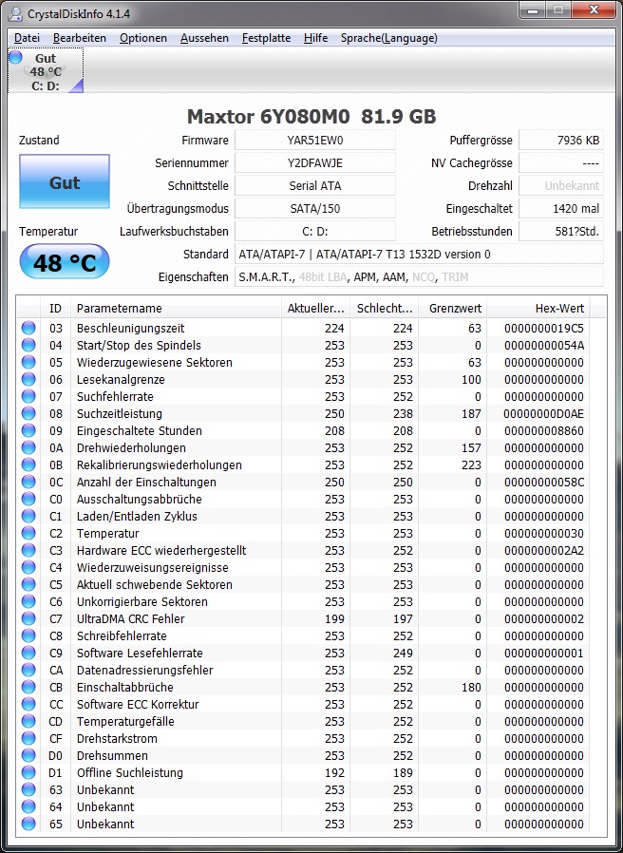The image size is (623, 853).
Task: Open the Hilfe menu
Action: click(315, 38)
